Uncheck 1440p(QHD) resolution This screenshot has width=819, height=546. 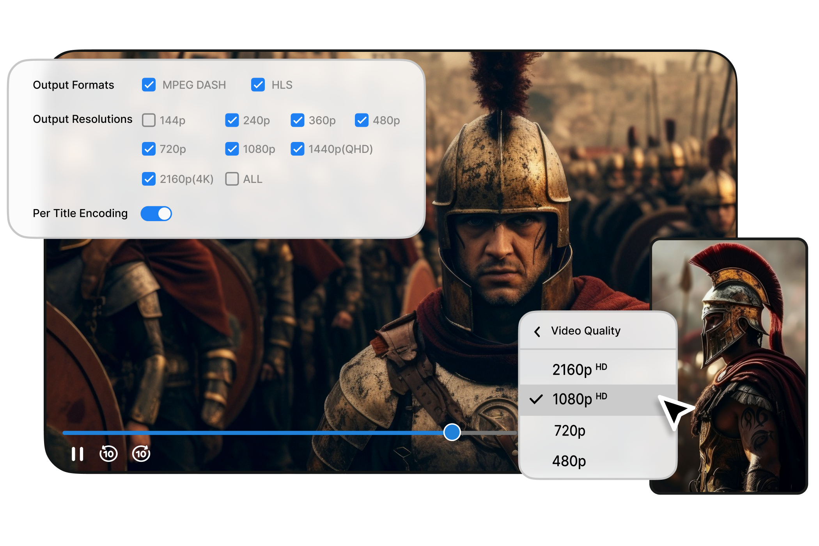(297, 149)
